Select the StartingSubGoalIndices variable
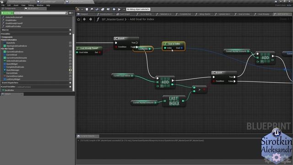Screen dimensions: 293x165 (16, 46)
